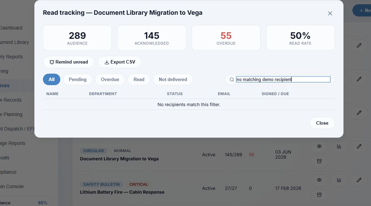Show only Read recipients
371x206 pixels.
[x=139, y=79]
